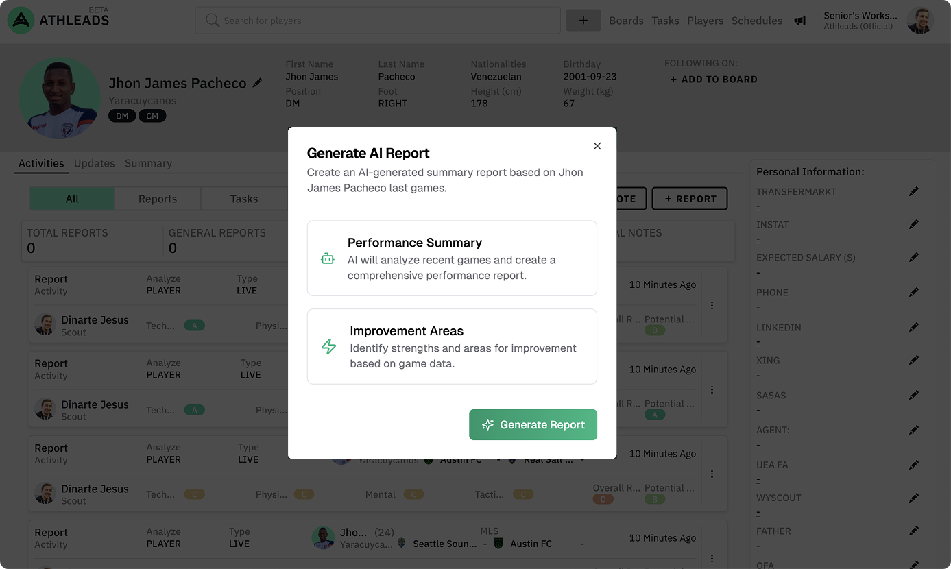Image resolution: width=951 pixels, height=569 pixels.
Task: Click the edit pencil beside TRANSFERMARKT
Action: (914, 191)
